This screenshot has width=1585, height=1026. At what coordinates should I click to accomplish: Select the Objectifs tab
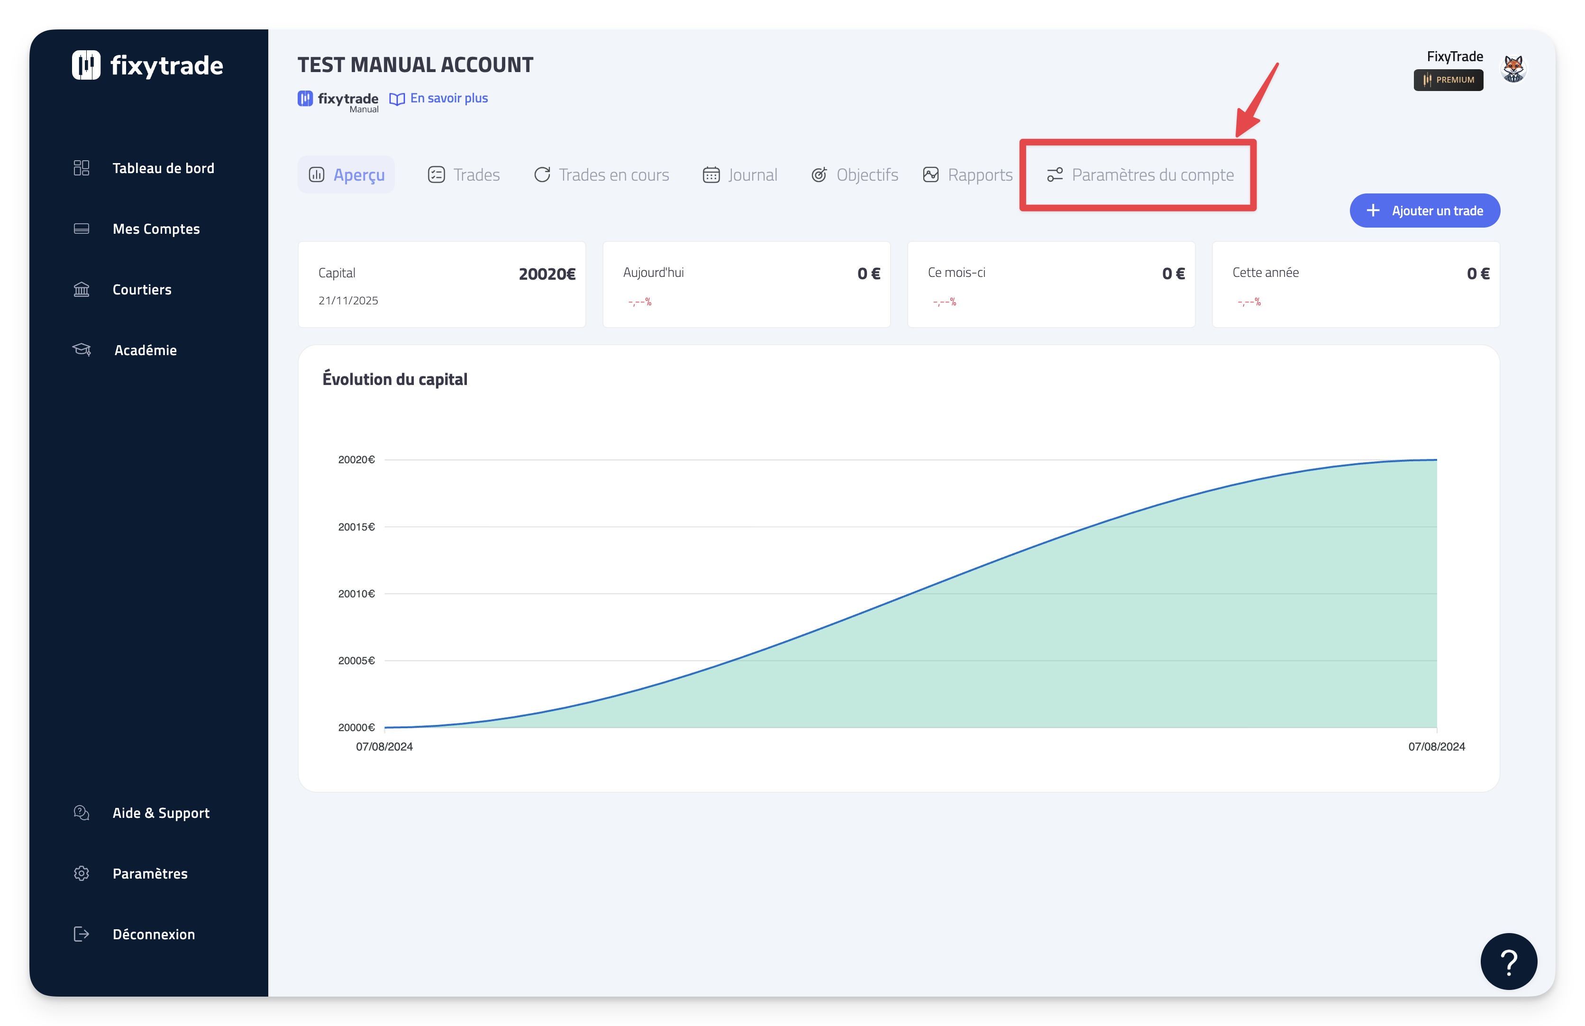click(x=855, y=174)
